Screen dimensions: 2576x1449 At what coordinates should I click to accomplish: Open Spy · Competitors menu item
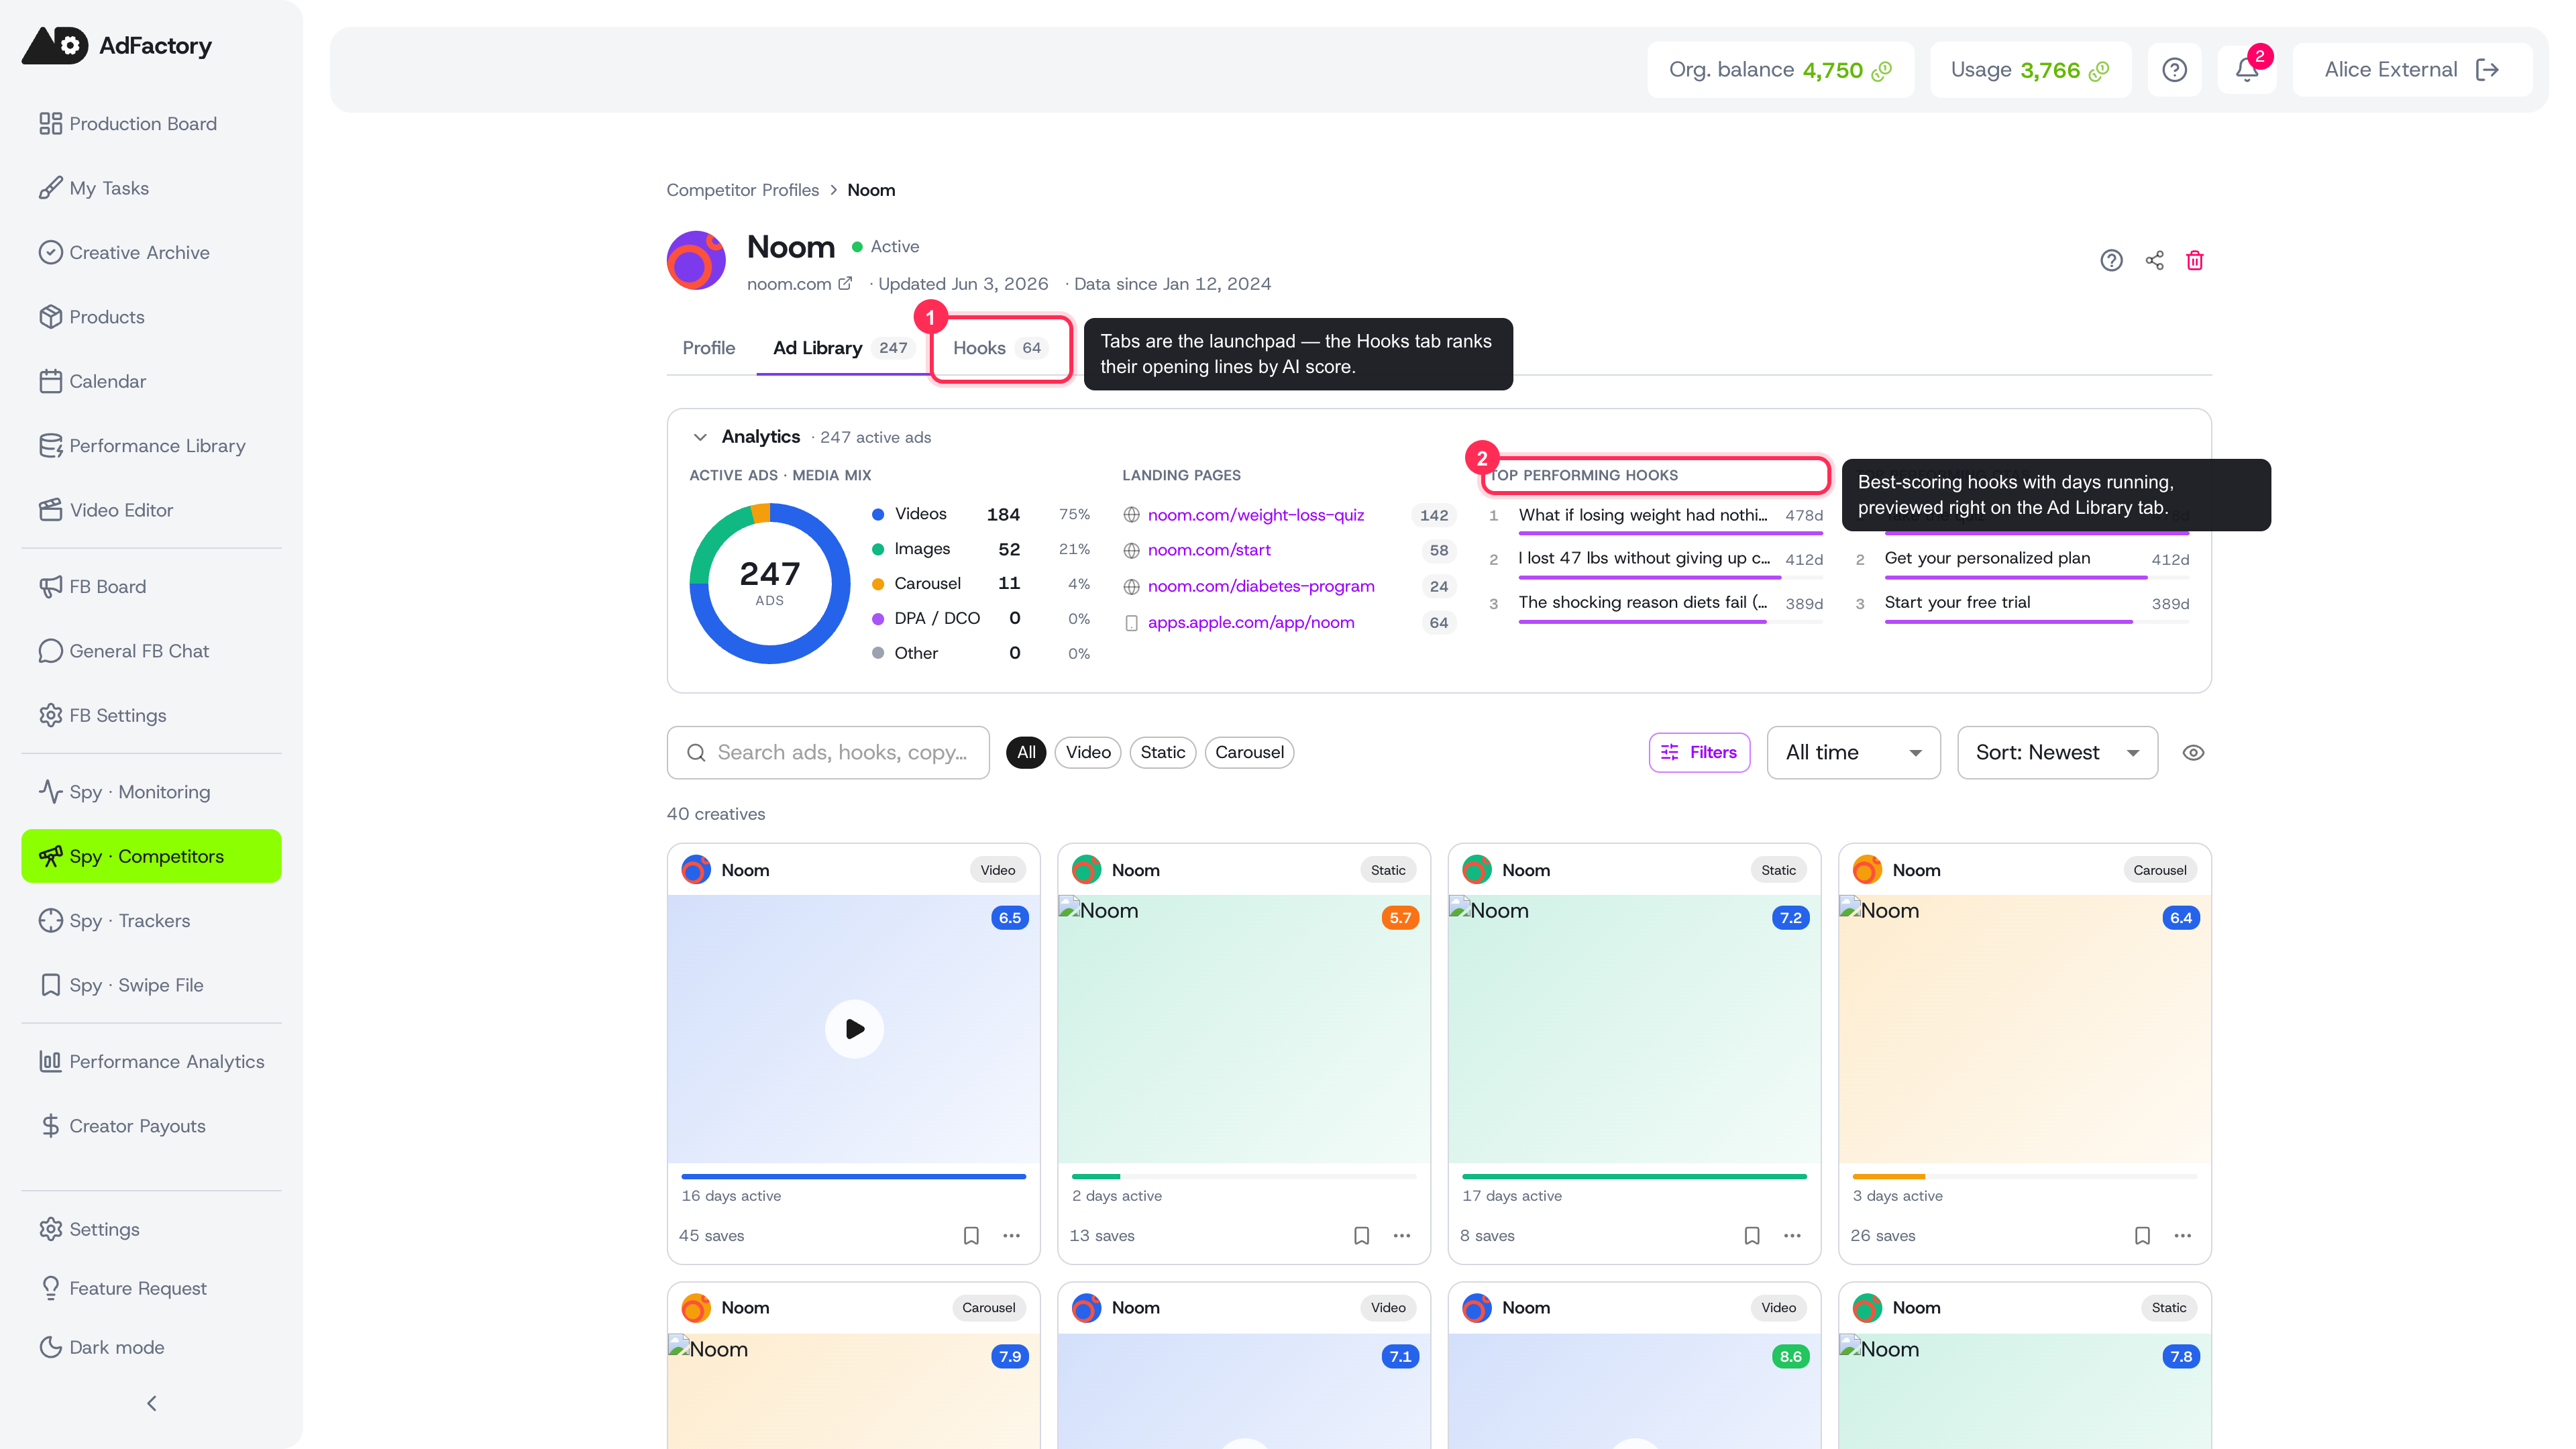151,856
